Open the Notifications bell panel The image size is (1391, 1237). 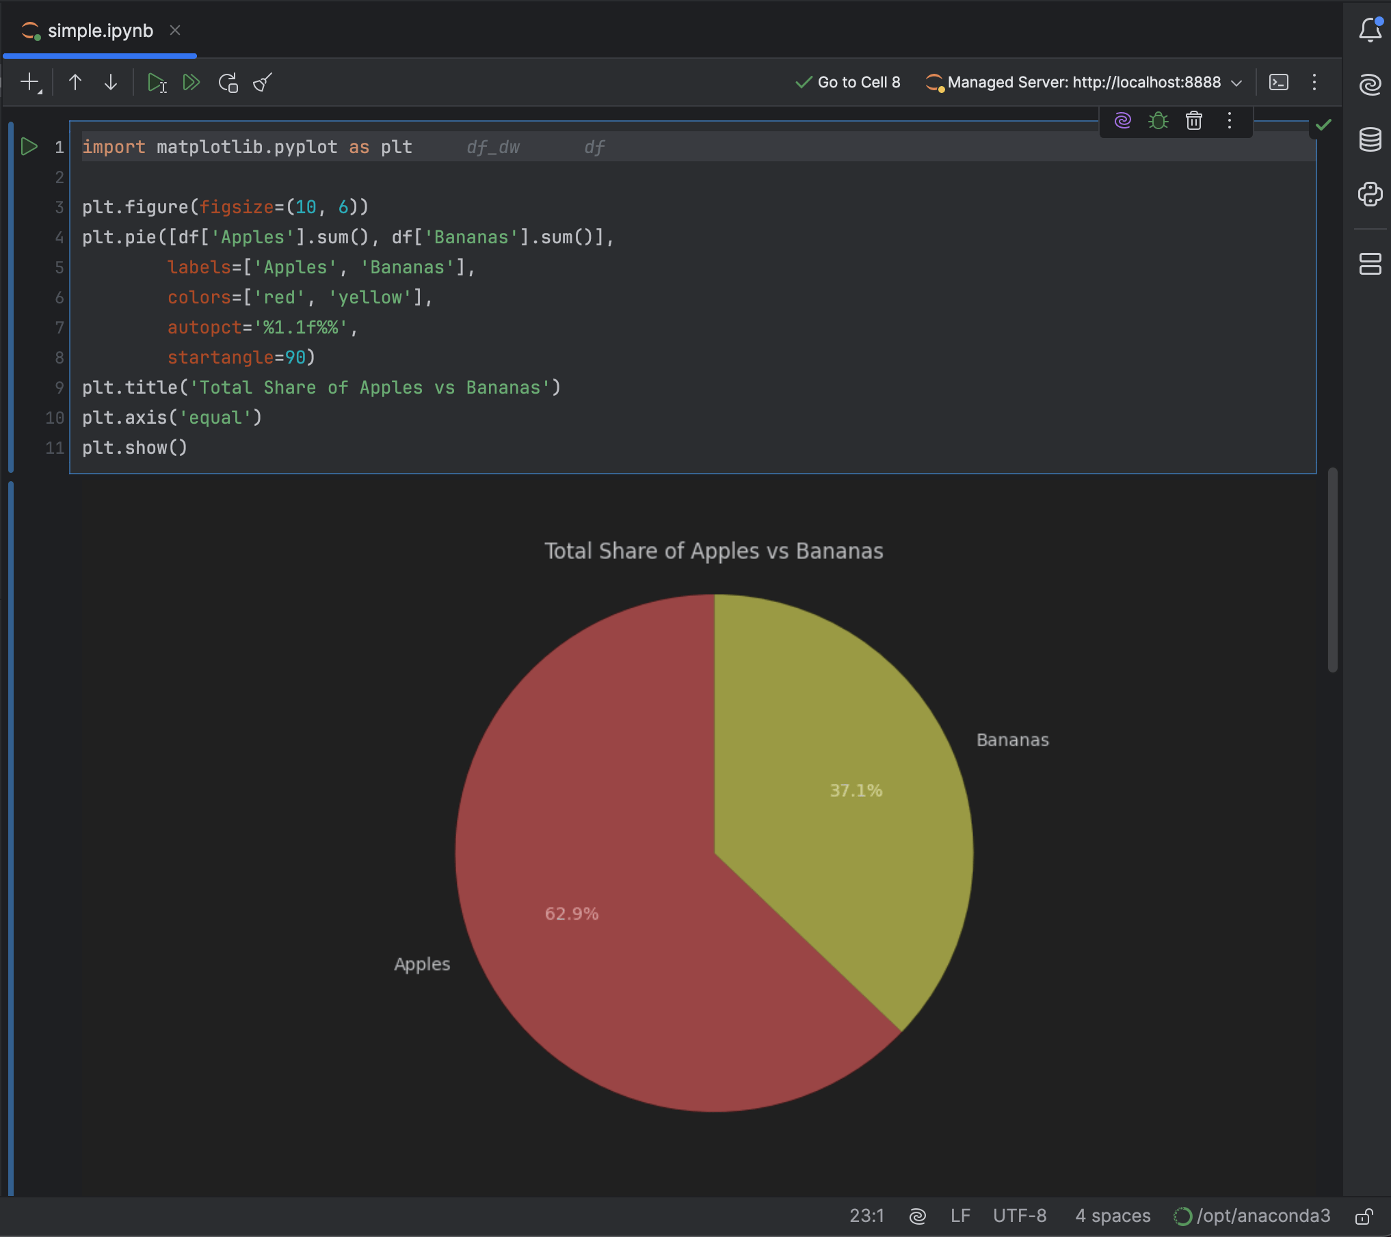1370,30
